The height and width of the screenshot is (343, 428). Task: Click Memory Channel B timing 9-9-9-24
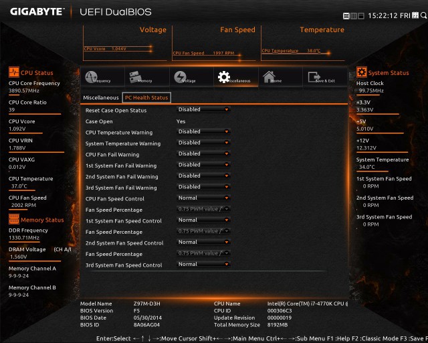pos(19,295)
